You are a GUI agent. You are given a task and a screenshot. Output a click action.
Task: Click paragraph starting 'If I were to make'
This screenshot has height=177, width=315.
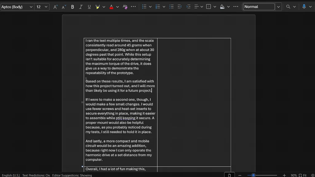click(120, 116)
